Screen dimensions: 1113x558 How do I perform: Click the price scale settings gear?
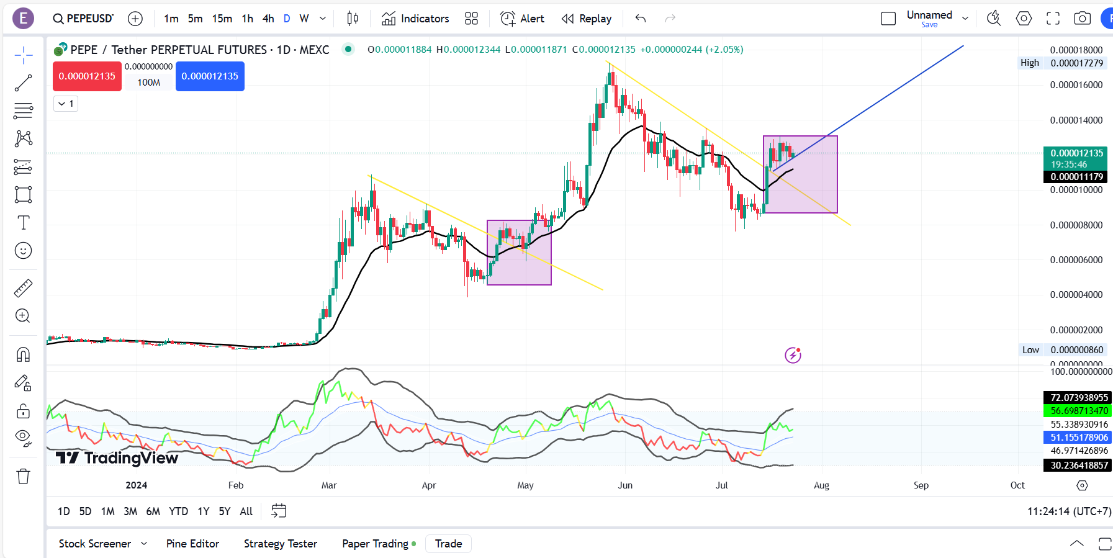1083,485
